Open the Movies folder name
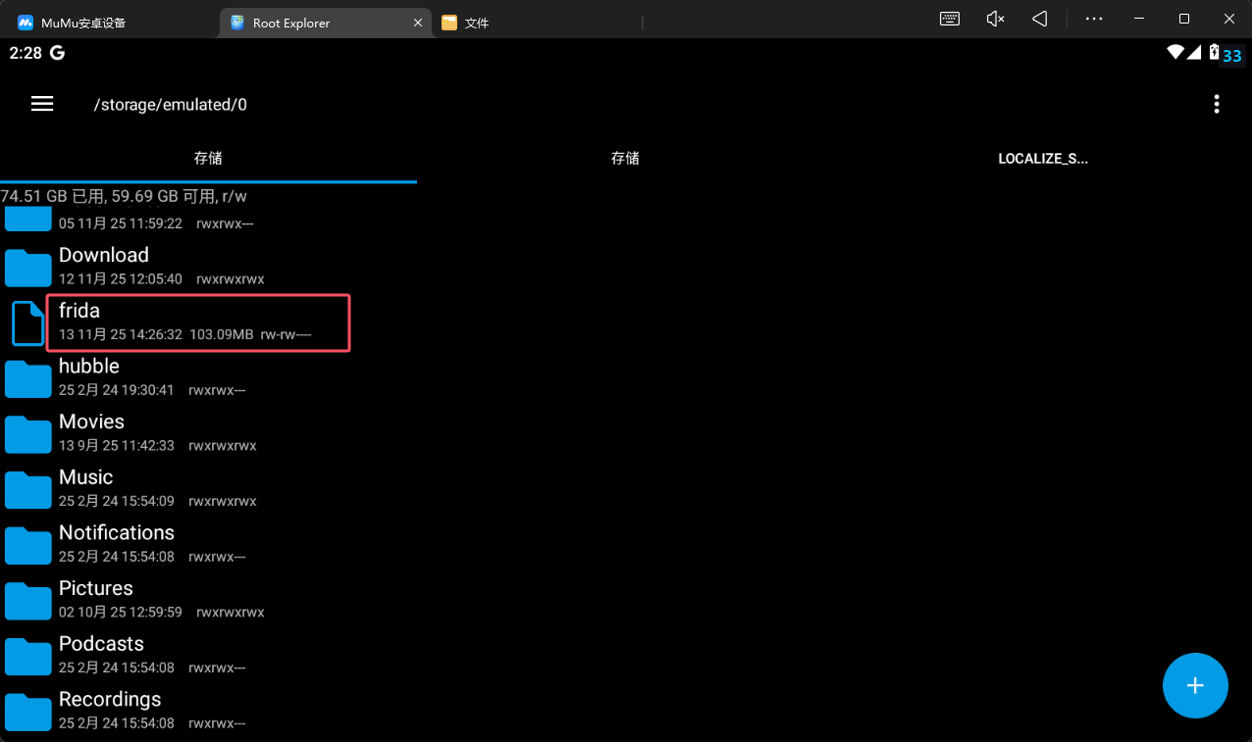1252x742 pixels. 91,421
